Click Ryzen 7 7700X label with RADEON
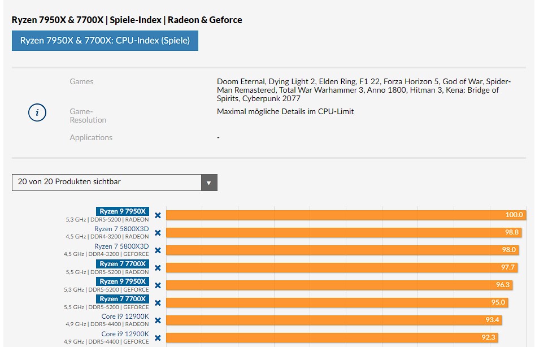 click(x=123, y=264)
